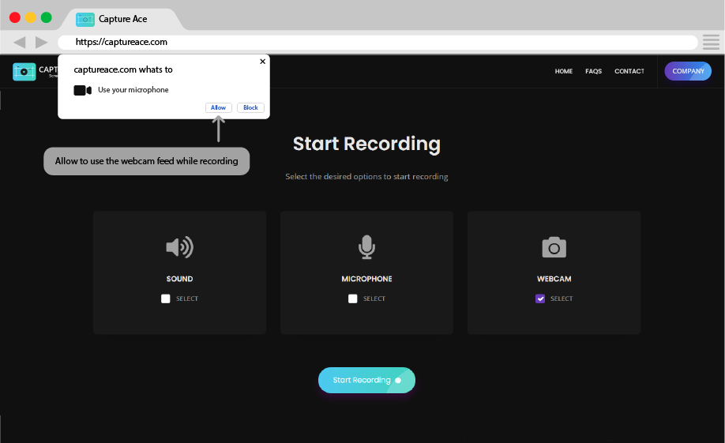The width and height of the screenshot is (725, 443).
Task: Click the Company button
Action: [x=688, y=71]
